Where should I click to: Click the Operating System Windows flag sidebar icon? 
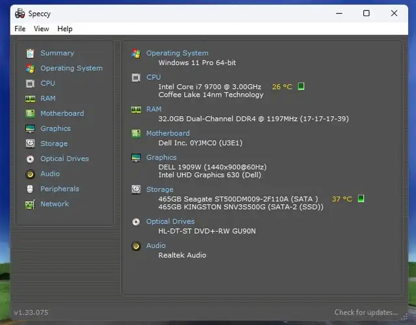[30, 68]
